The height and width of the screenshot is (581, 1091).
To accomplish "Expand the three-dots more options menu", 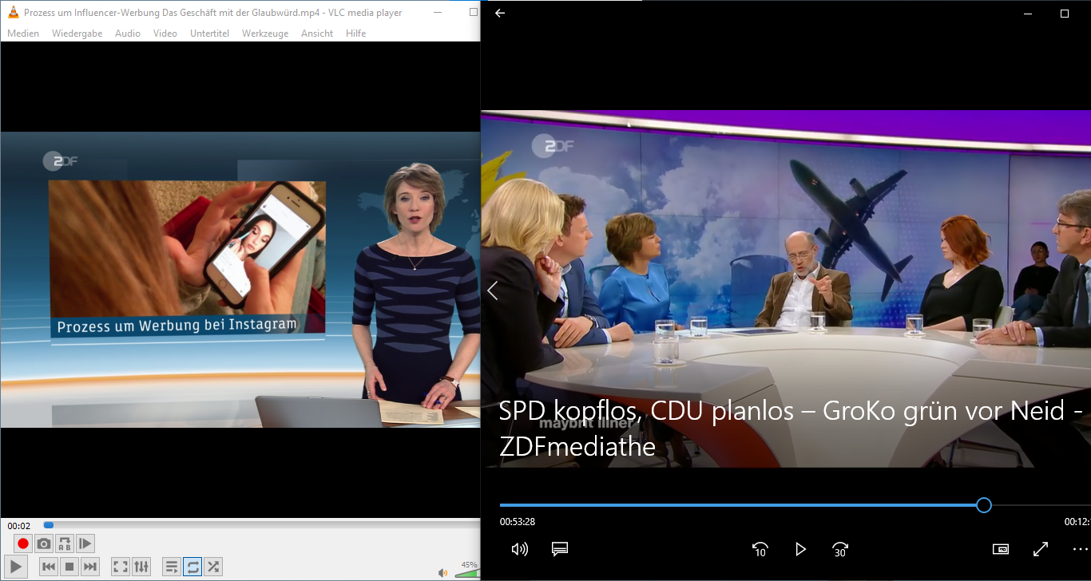I will (x=1080, y=549).
